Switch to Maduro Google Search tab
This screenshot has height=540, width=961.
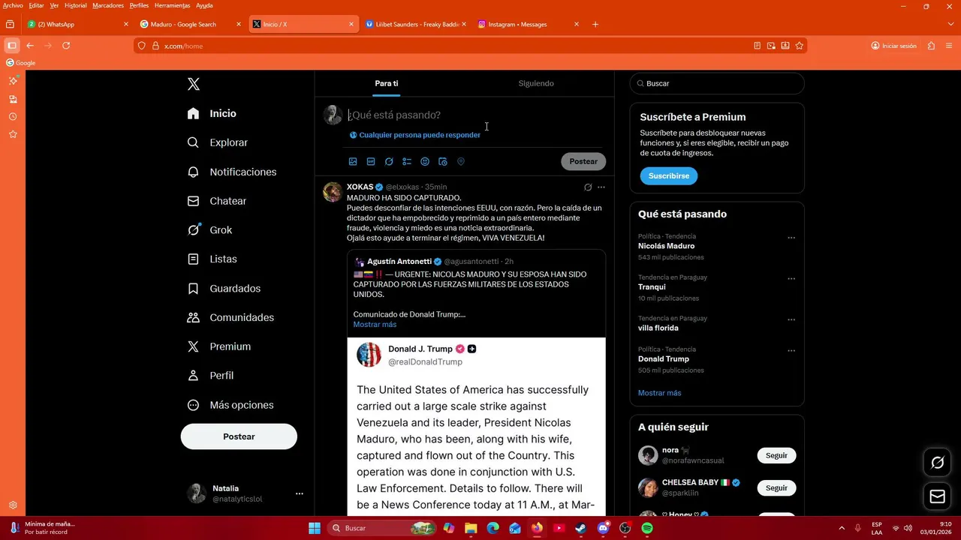190,24
